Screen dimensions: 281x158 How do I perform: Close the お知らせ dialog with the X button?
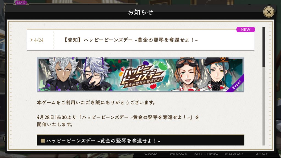point(269,12)
